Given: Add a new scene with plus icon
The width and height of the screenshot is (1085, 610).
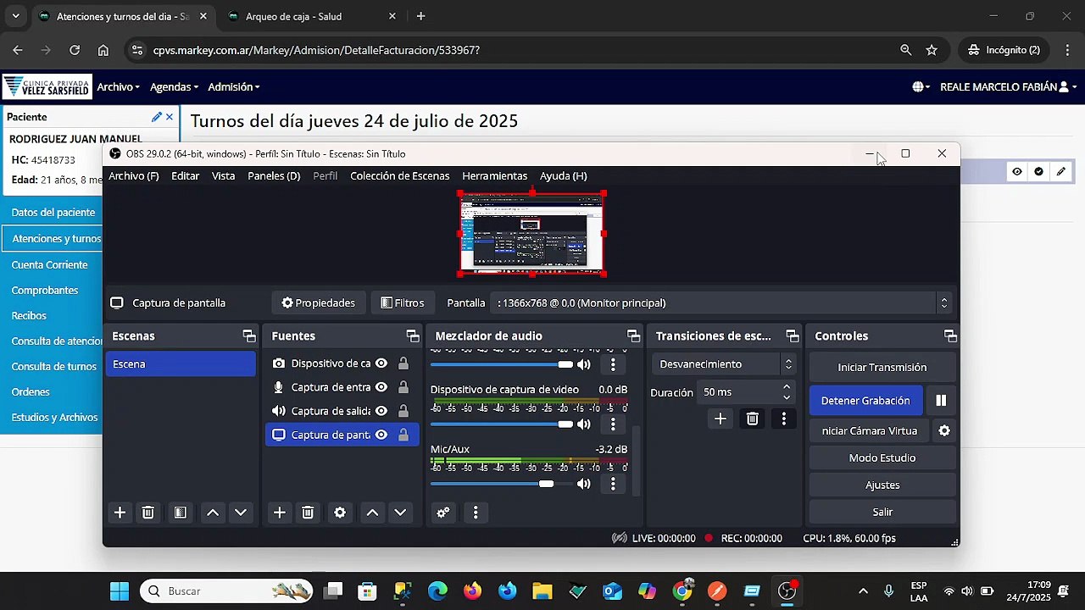Looking at the screenshot, I should pos(120,513).
